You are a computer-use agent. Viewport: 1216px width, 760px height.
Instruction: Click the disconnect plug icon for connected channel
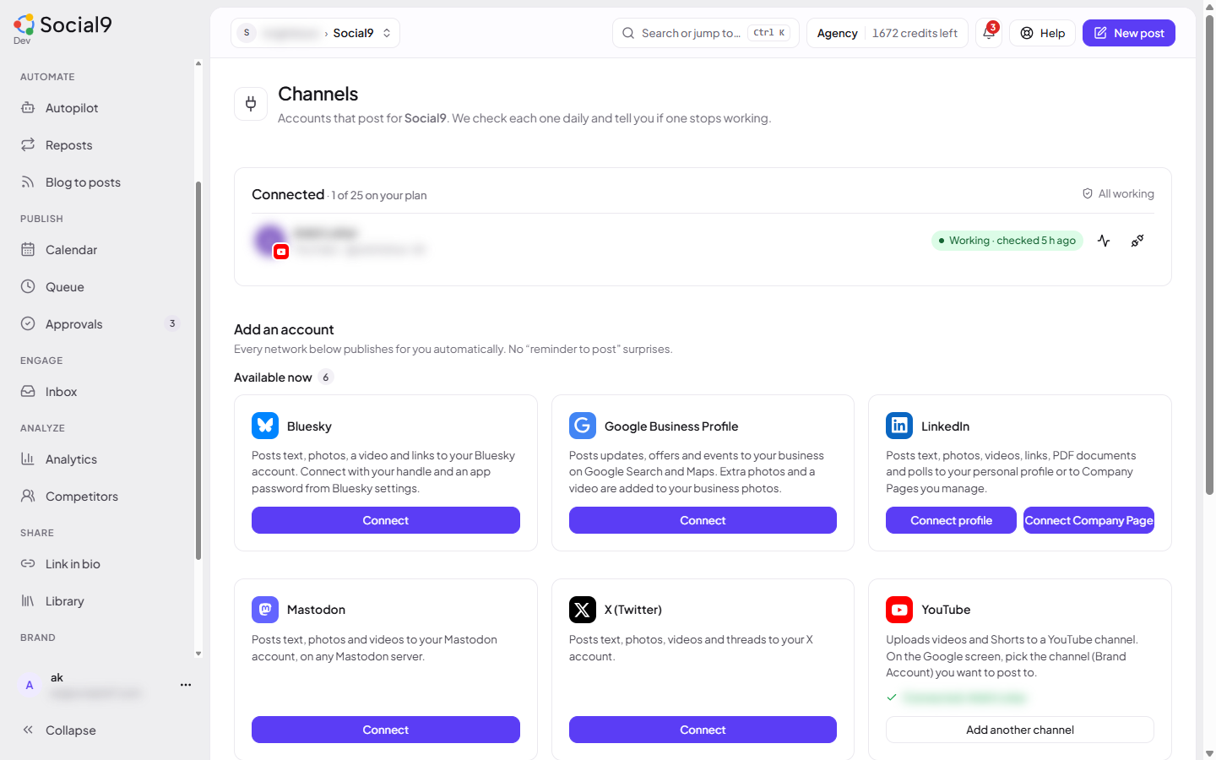pos(1137,241)
